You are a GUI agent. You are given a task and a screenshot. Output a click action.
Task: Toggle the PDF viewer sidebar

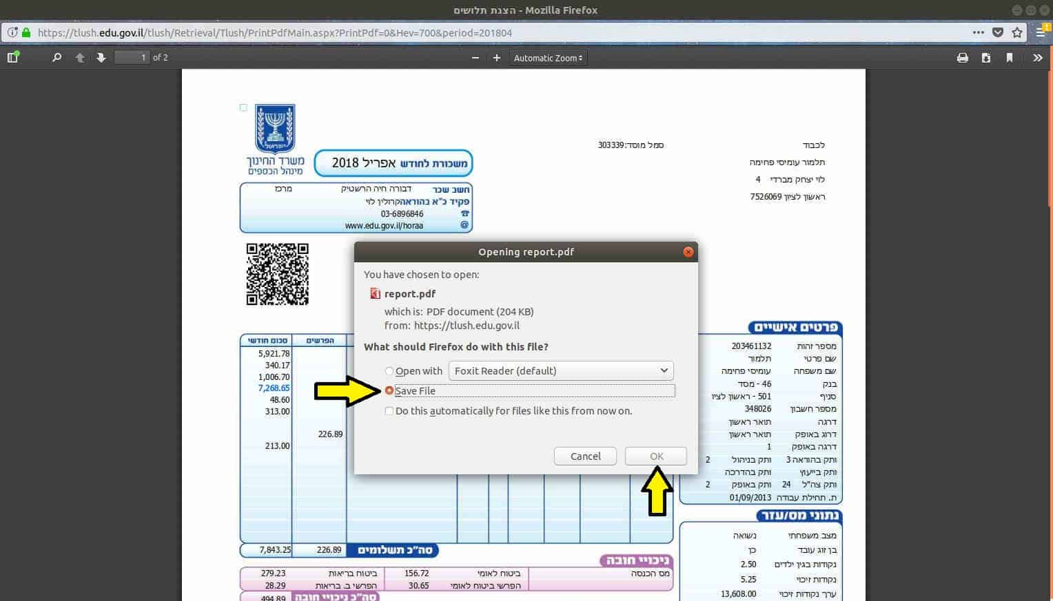(x=12, y=58)
